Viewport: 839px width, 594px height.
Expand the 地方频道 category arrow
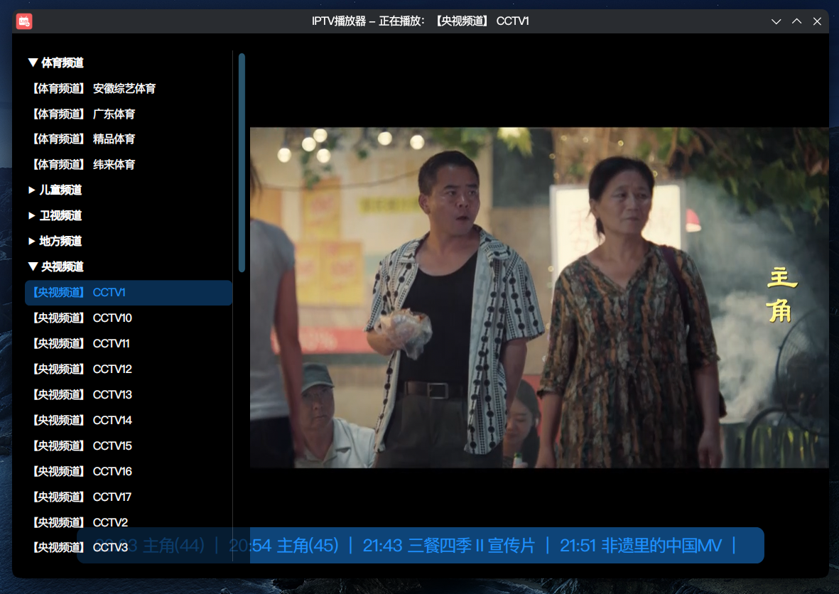click(x=32, y=242)
